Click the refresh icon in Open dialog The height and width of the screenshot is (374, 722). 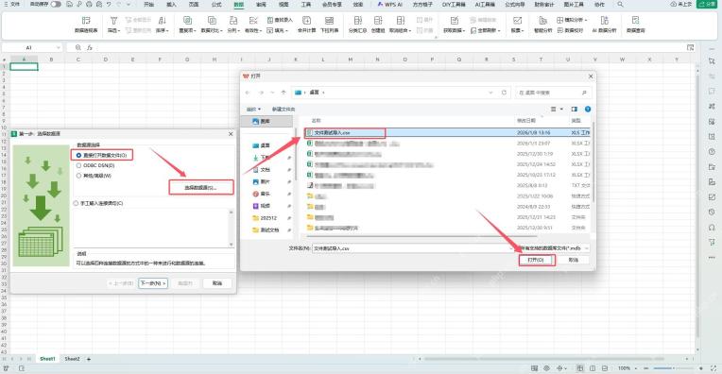[x=504, y=93]
